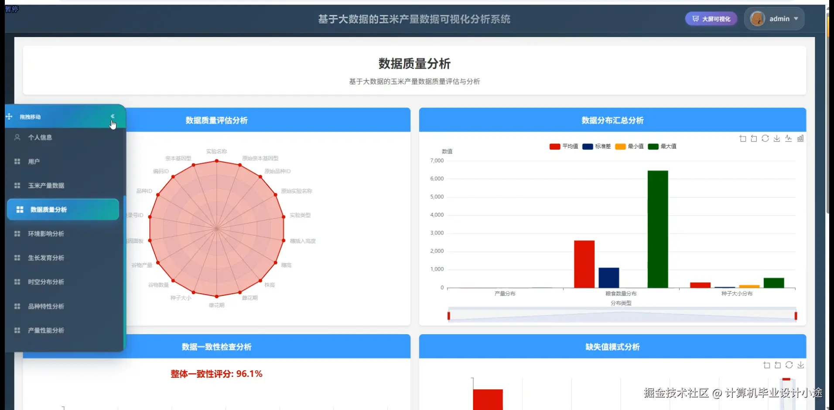Click the admin avatar image
The image size is (834, 410).
coord(758,18)
